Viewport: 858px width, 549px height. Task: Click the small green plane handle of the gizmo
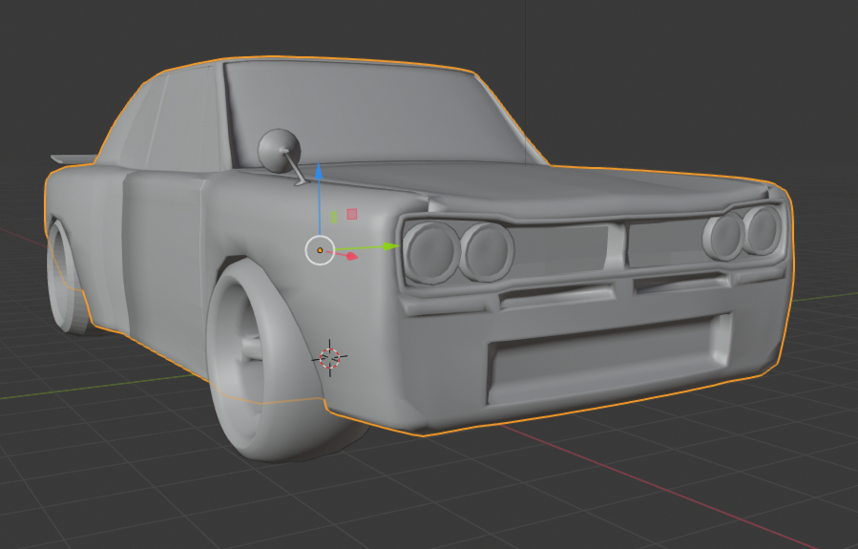point(334,218)
